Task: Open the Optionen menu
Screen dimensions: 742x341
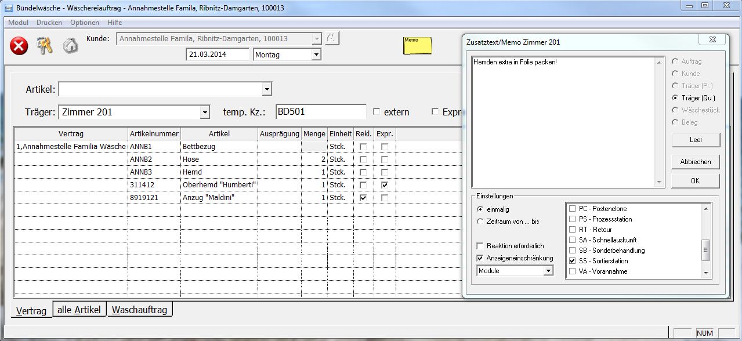Action: pos(85,23)
